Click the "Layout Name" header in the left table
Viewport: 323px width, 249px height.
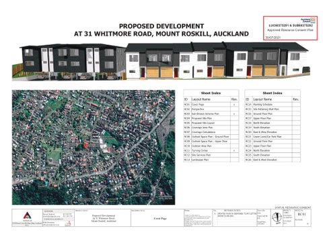tap(201, 99)
